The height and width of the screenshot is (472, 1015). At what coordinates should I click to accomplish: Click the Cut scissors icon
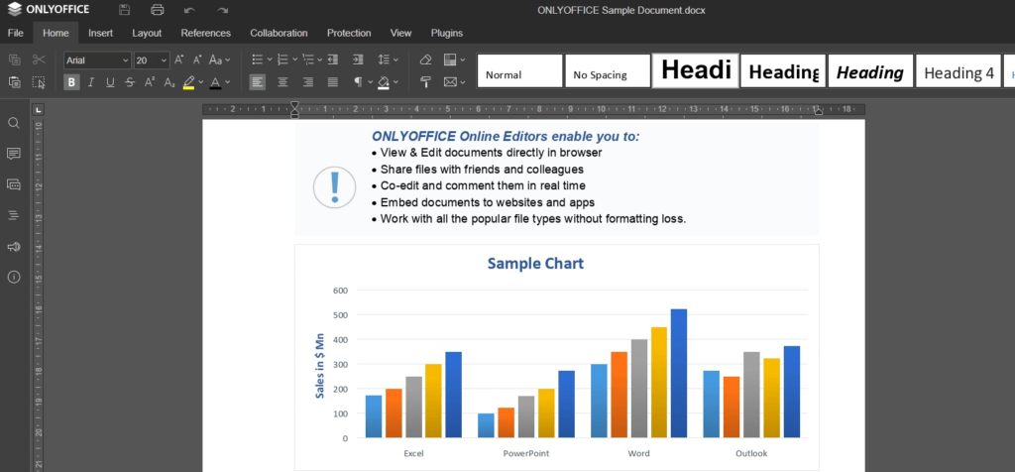(x=39, y=59)
